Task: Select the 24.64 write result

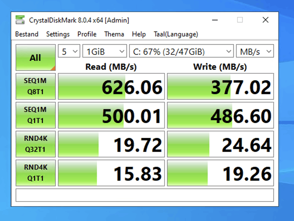Action: click(x=220, y=144)
